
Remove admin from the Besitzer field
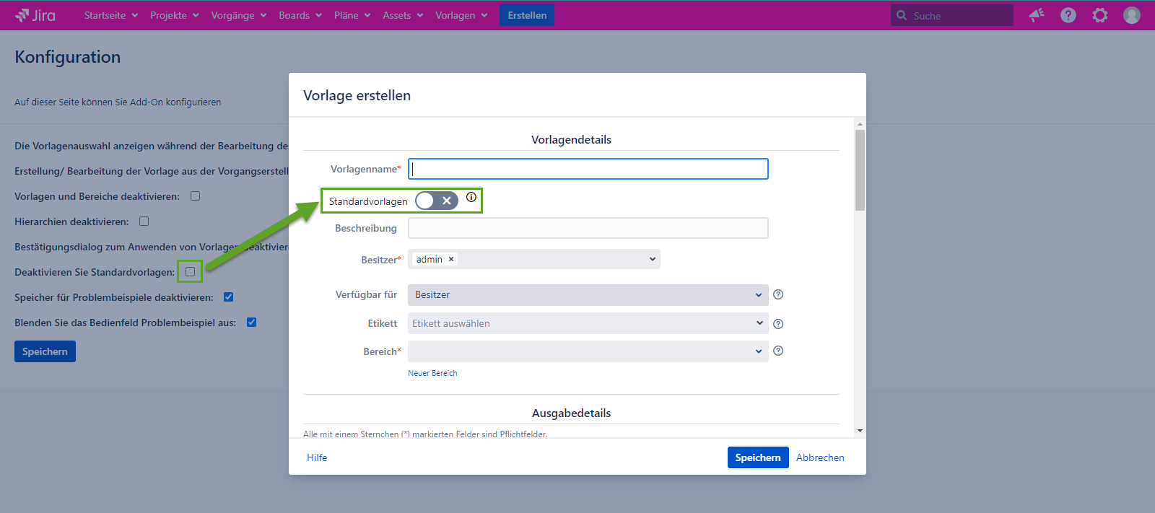[451, 260]
